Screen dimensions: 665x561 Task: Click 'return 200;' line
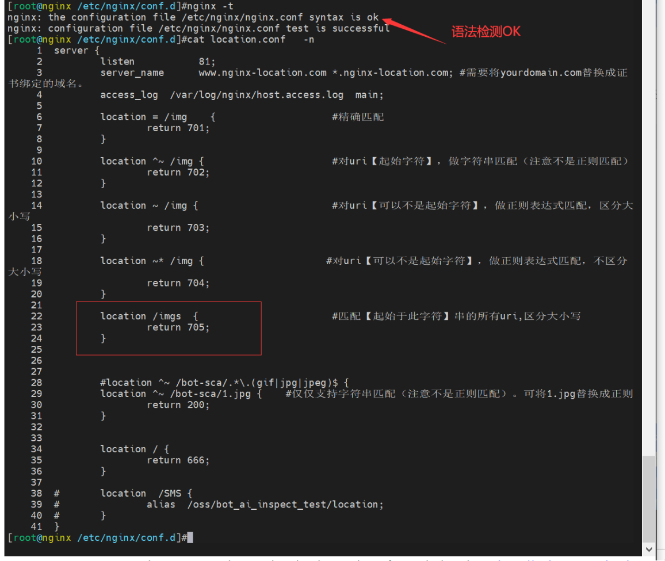coord(178,405)
